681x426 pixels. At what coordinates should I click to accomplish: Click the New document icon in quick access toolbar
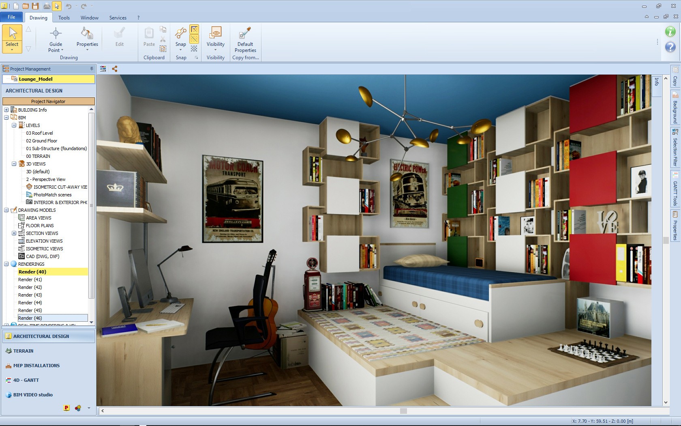[x=15, y=6]
